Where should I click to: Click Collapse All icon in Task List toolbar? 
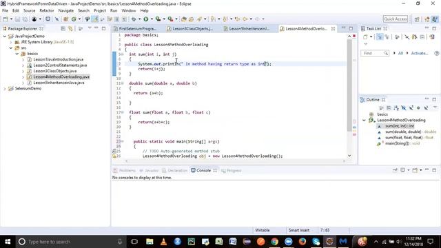[422, 37]
